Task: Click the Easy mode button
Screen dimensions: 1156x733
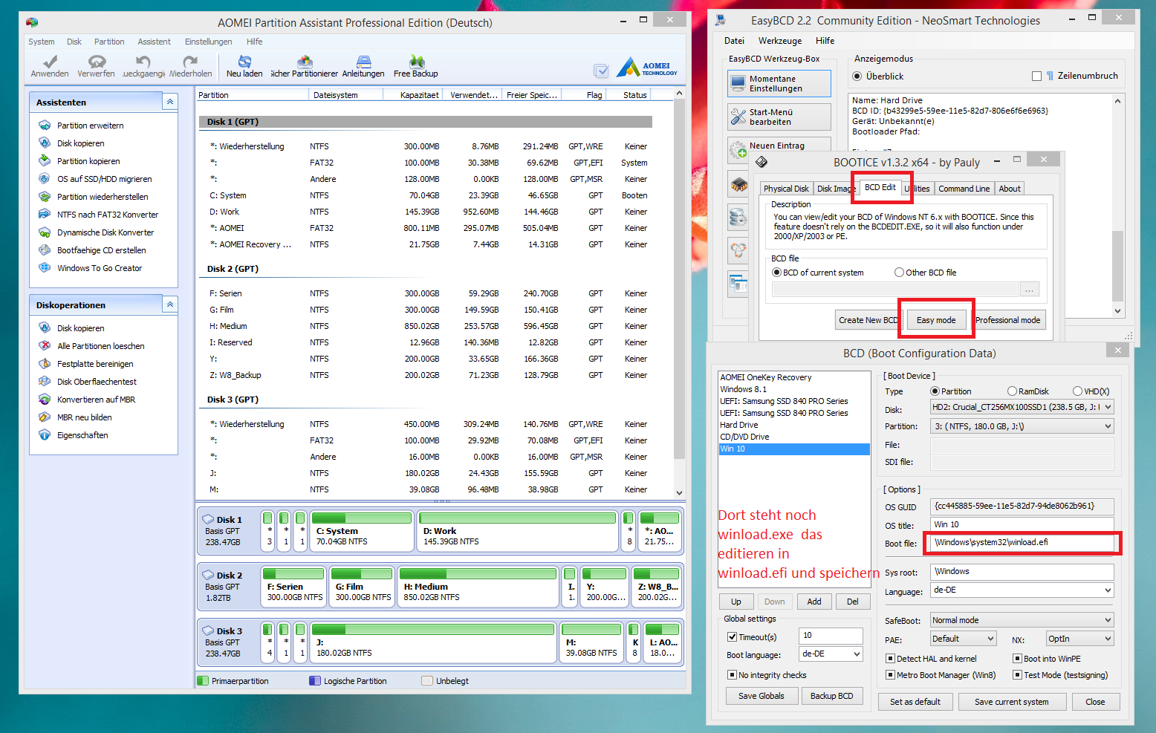Action: click(x=936, y=320)
